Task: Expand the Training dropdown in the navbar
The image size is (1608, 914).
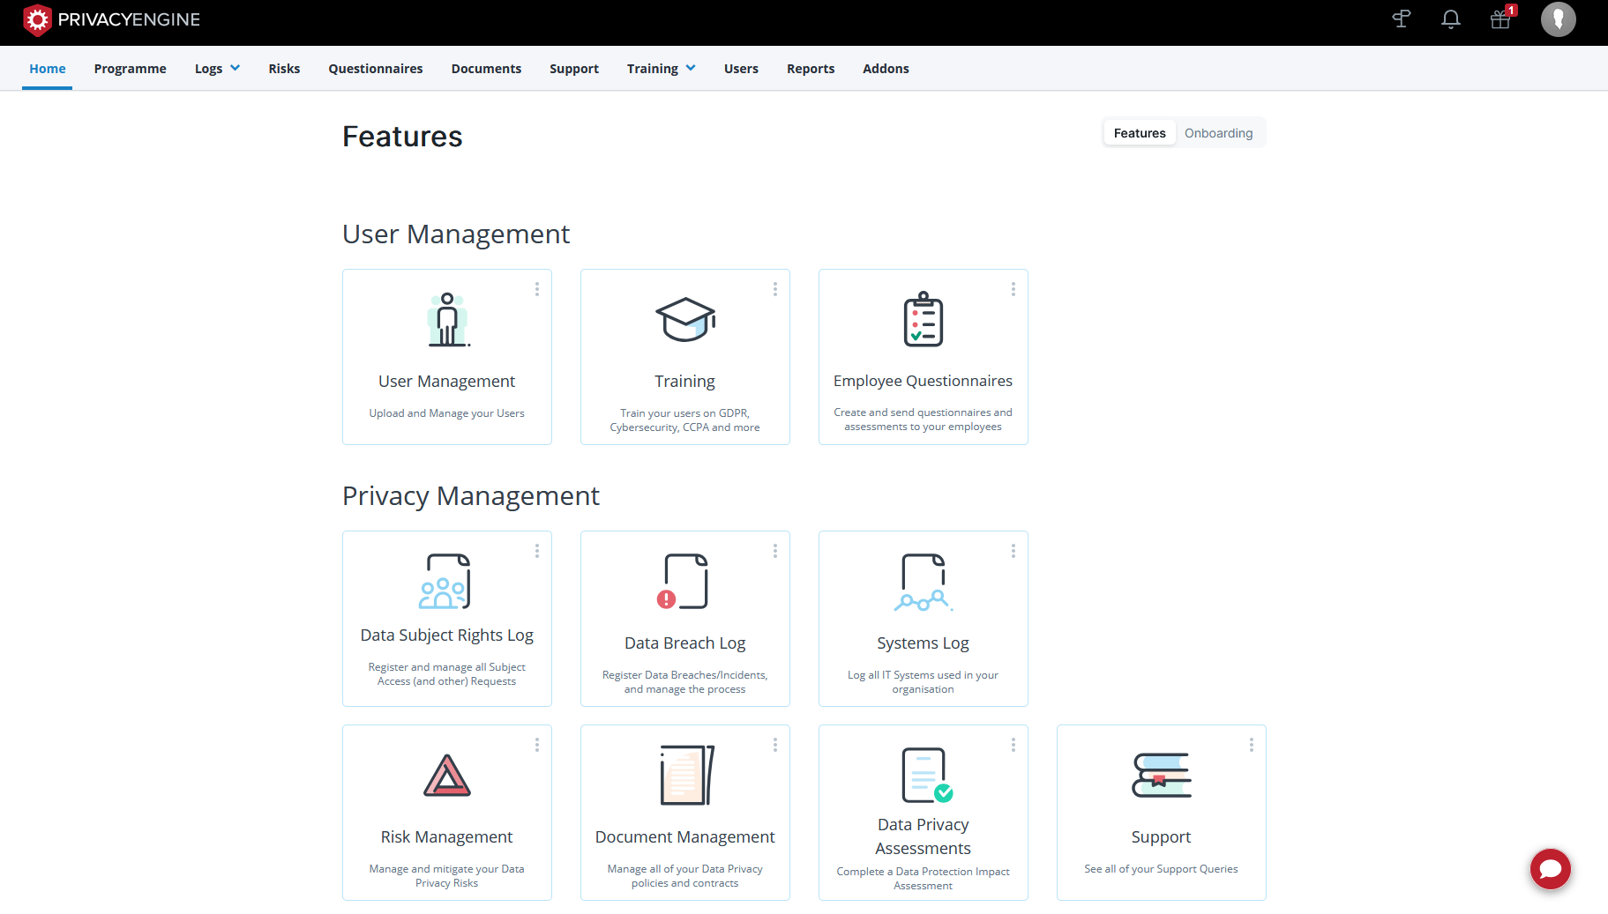Action: 661,68
